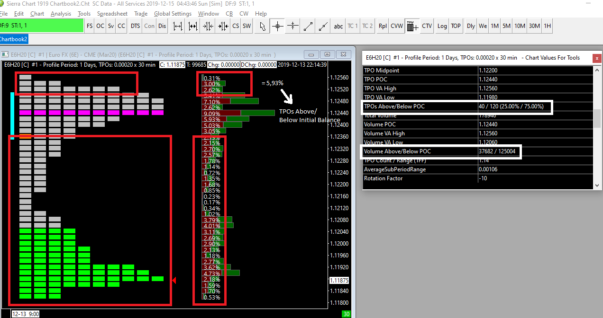Click the inward arrows spacing icon

208,26
